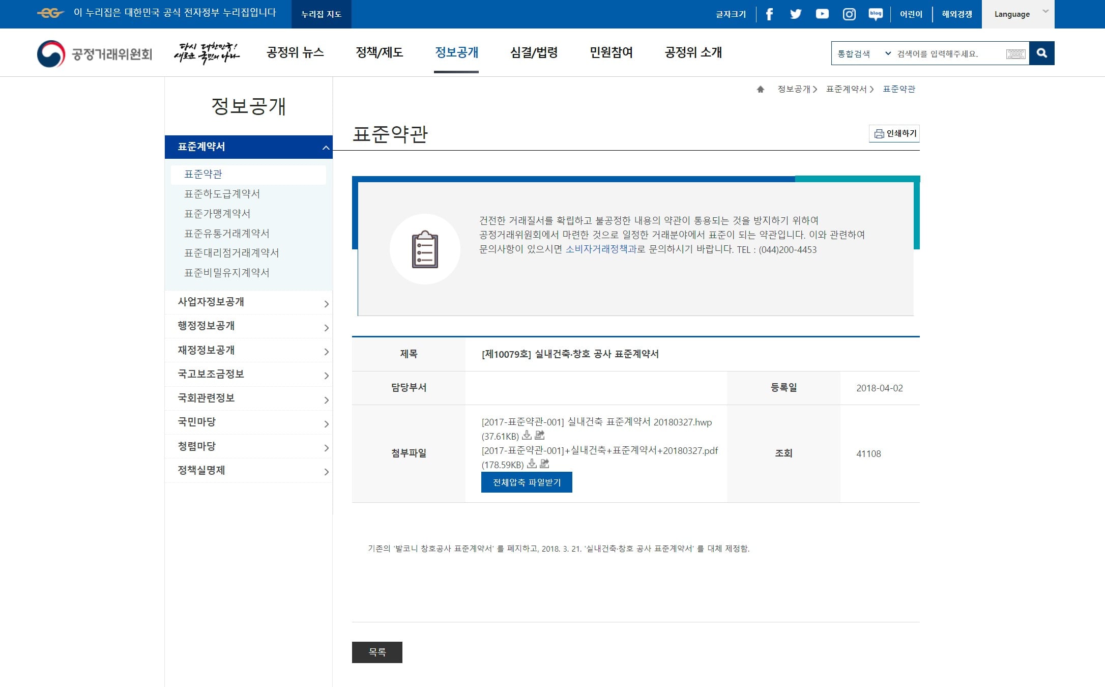Image resolution: width=1105 pixels, height=687 pixels.
Task: Click the 목록 list button
Action: click(x=377, y=652)
